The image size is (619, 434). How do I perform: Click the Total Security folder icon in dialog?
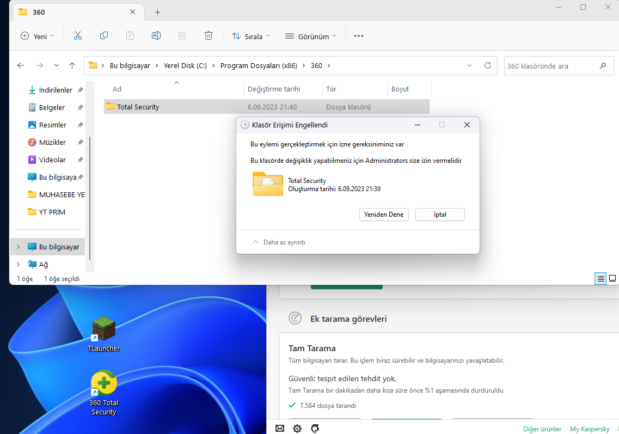tap(268, 184)
